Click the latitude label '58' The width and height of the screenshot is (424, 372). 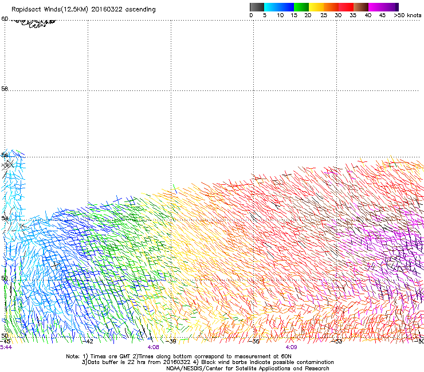tap(5, 88)
